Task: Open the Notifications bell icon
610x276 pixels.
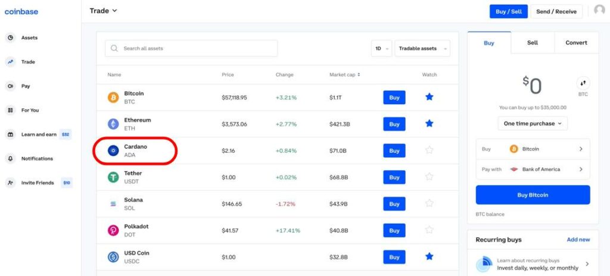Action: coord(11,159)
